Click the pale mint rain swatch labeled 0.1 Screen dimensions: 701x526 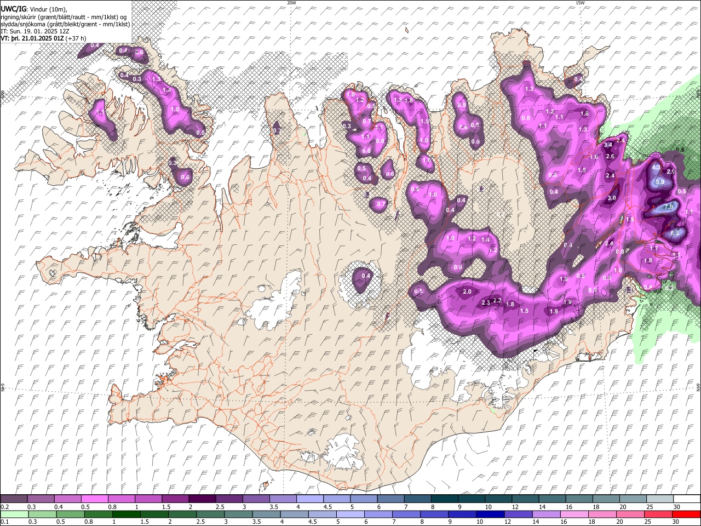coord(15,514)
